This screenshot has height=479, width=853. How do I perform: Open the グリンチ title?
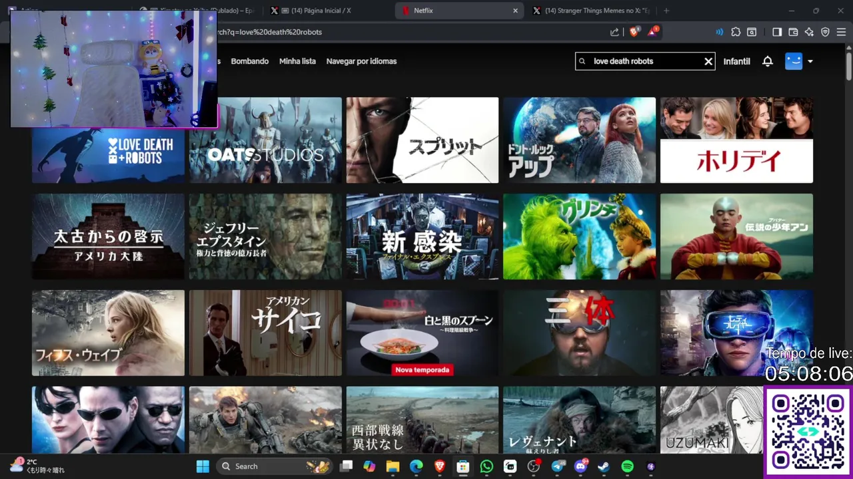pos(580,236)
